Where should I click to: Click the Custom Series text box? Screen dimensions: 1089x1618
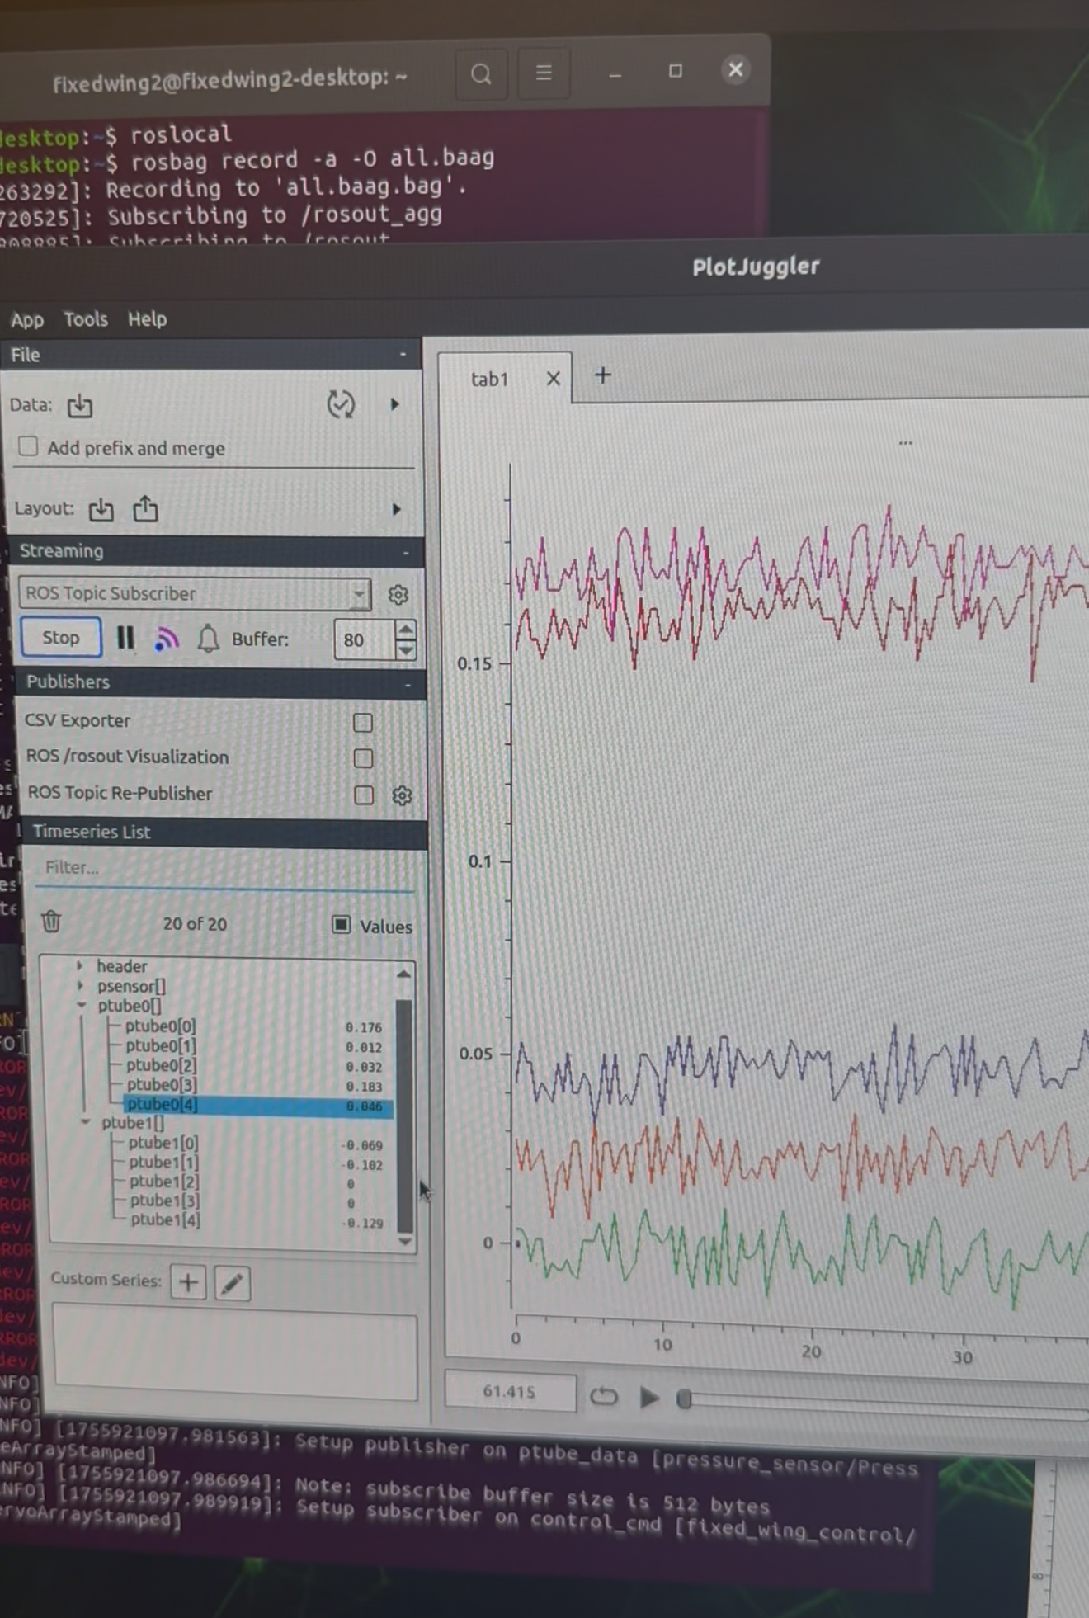[x=236, y=1351]
